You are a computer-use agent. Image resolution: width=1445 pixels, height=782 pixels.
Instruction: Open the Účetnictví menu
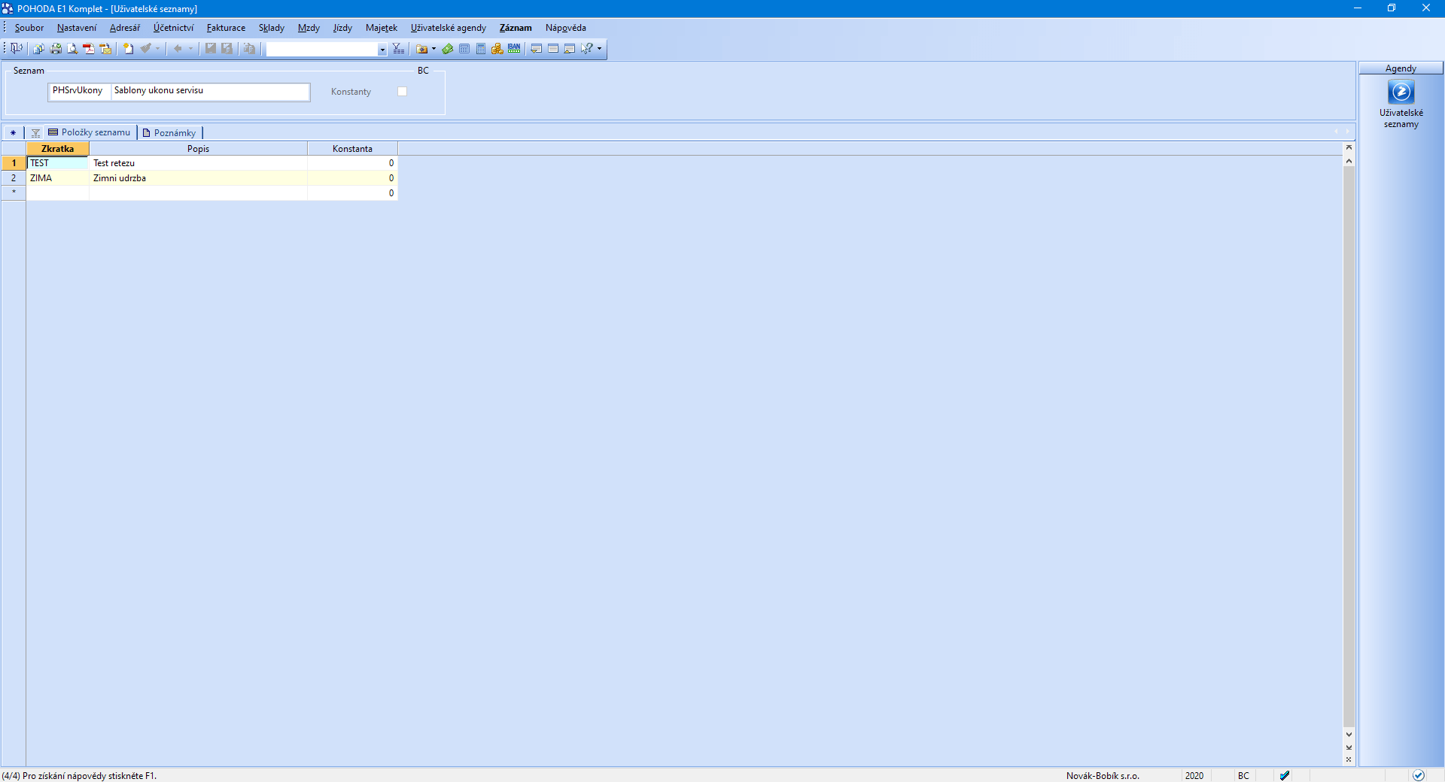click(x=173, y=28)
